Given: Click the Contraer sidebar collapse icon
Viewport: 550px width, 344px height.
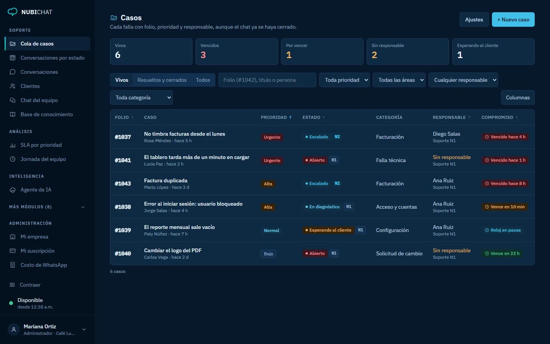Looking at the screenshot, I should tap(12, 285).
